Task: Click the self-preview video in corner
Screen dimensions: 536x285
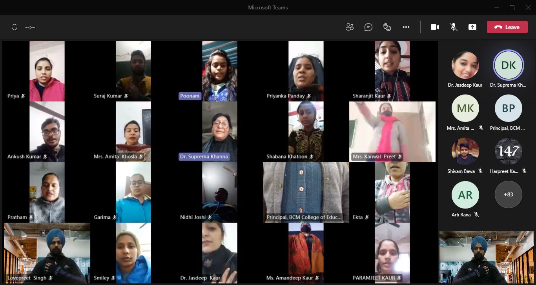Action: [487, 257]
